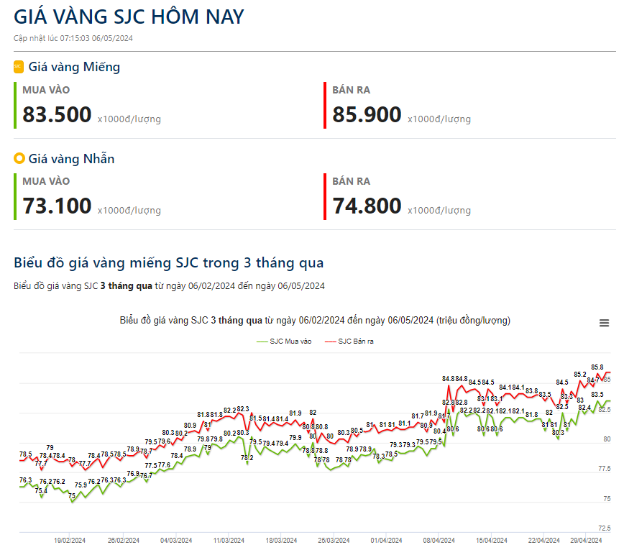Viewport: 624px width, 550px height.
Task: Select the Giá vàng Miếng section title
Action: 74,67
